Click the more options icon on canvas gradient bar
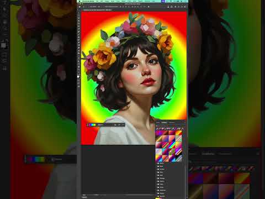Image resolution: width=265 pixels, height=199 pixels. [123, 125]
